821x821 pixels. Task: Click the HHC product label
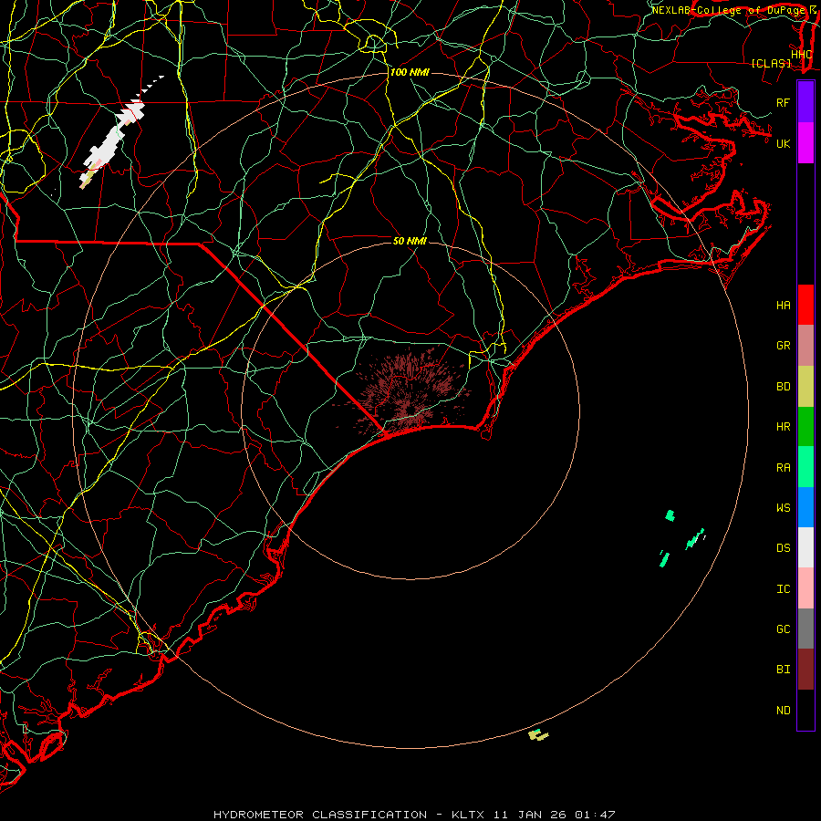coord(801,55)
